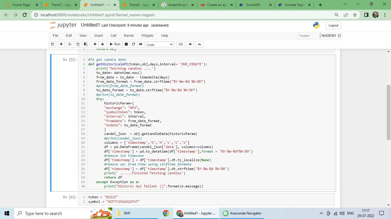Open a new browser tab
Screen dimensions: 391x219
(320, 5)
